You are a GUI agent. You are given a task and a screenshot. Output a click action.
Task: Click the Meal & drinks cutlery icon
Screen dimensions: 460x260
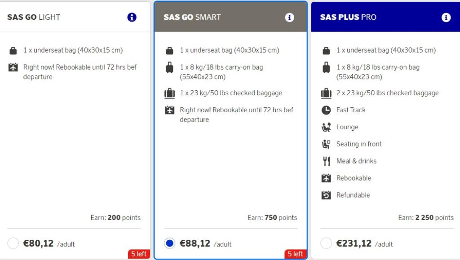tap(327, 161)
